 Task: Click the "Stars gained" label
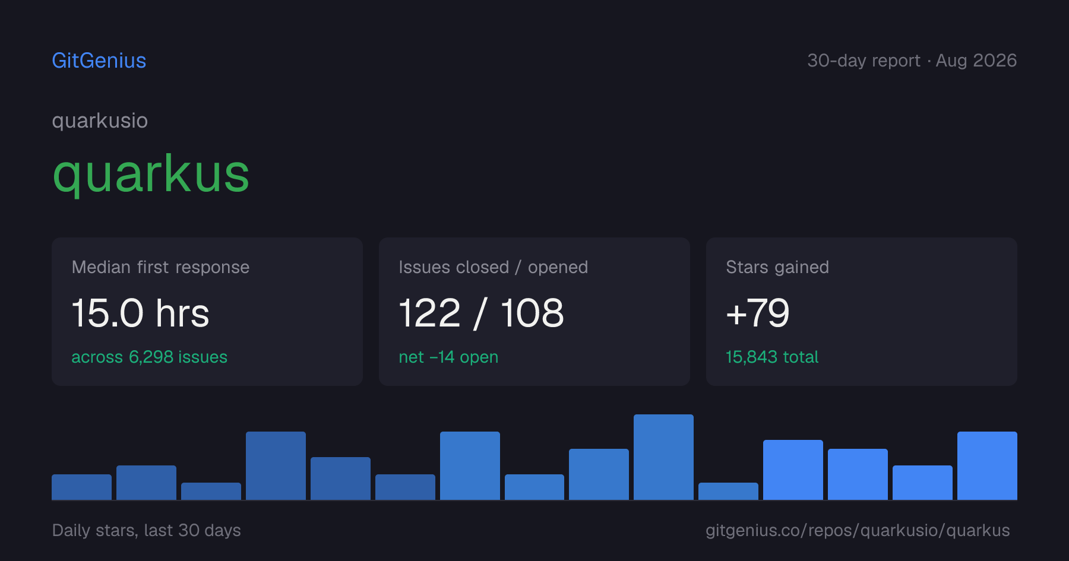(777, 267)
